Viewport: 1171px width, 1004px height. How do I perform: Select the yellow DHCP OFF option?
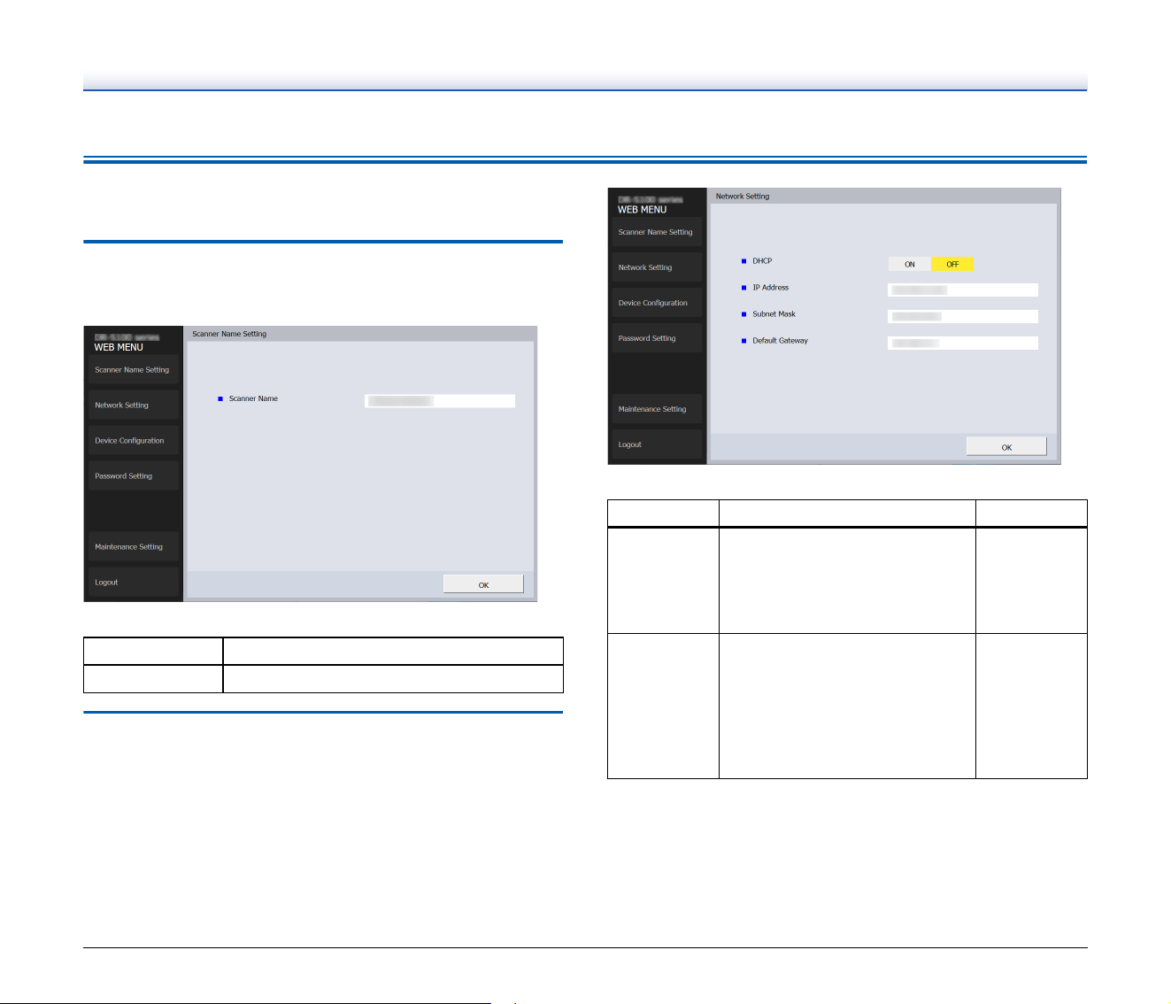pos(952,264)
